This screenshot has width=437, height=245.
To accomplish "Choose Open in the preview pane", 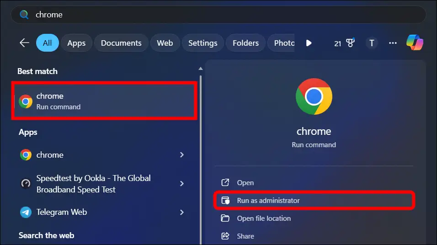I will point(314,182).
